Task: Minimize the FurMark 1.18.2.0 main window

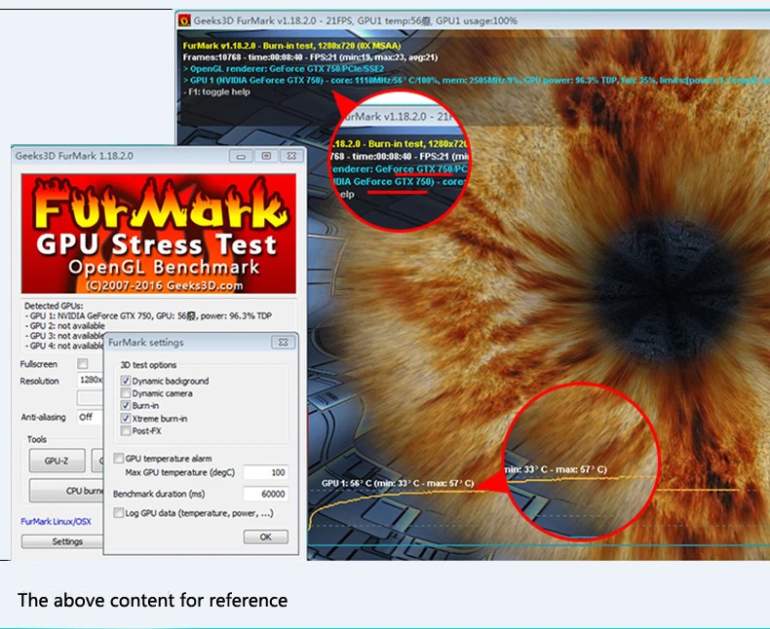Action: tap(241, 156)
